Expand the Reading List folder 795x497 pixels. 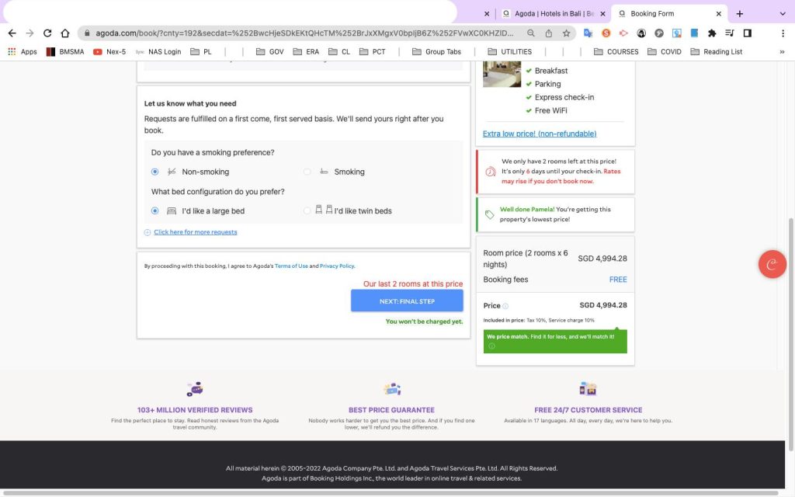pyautogui.click(x=717, y=52)
